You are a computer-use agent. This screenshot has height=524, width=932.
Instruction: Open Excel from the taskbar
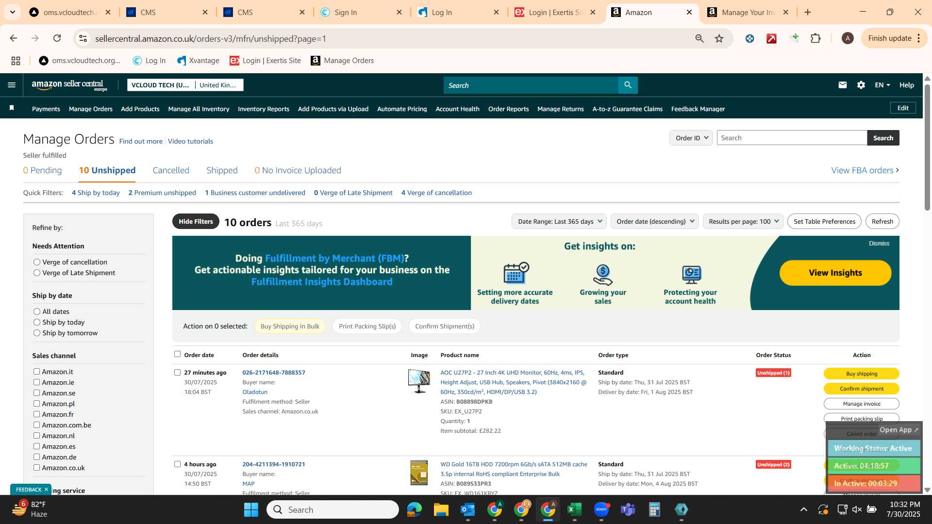(x=574, y=509)
